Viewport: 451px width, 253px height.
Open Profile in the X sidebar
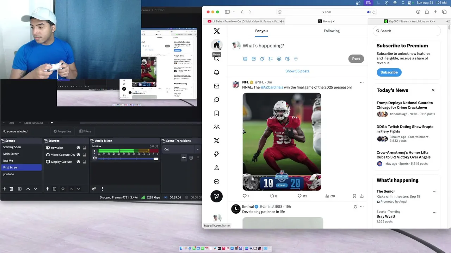(x=216, y=168)
